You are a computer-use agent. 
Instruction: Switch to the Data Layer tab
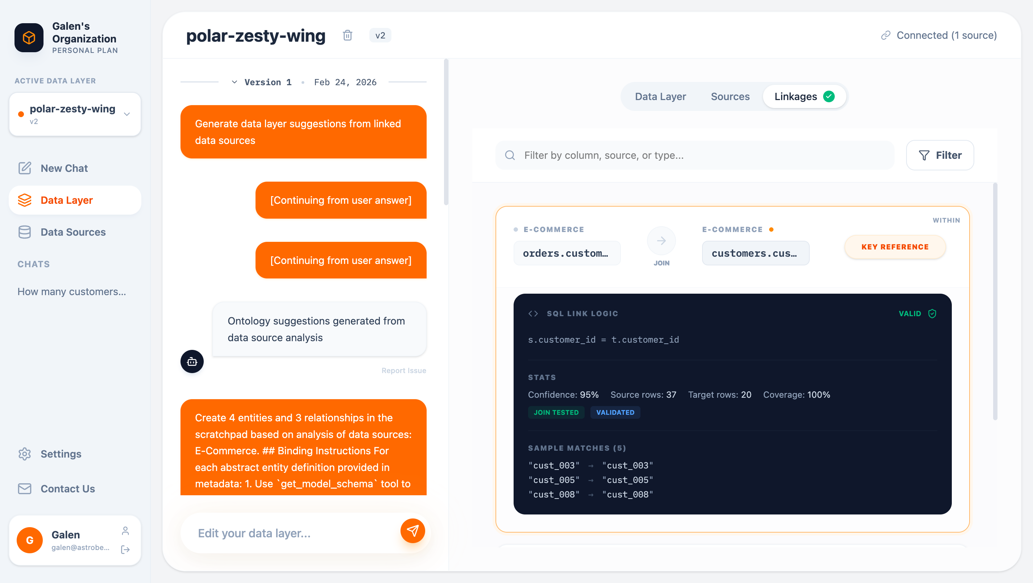pyautogui.click(x=660, y=96)
